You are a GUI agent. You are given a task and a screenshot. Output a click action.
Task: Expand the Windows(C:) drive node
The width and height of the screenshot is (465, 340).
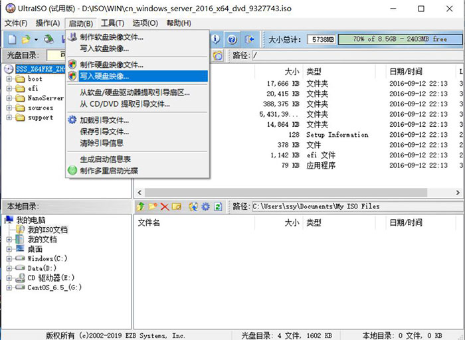9,258
